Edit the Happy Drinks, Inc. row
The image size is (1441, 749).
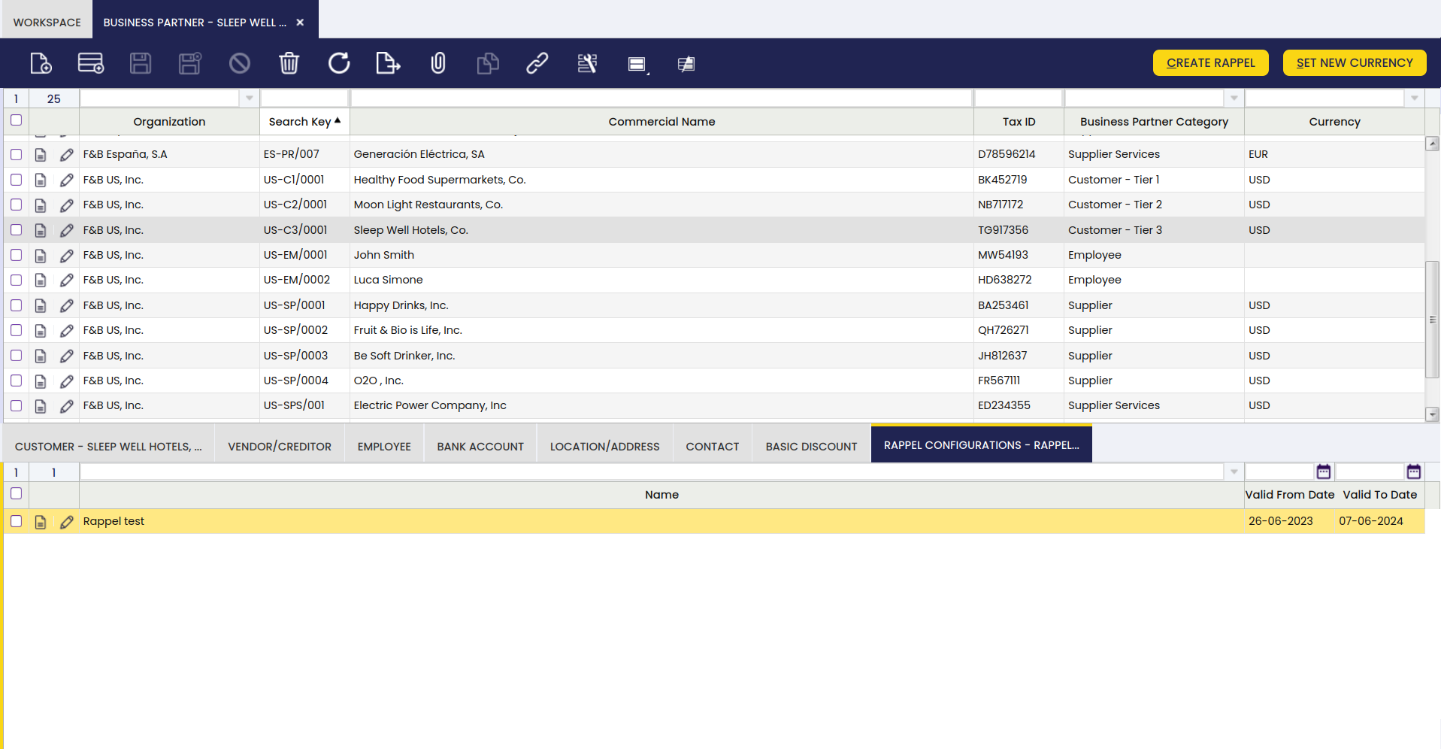click(x=67, y=306)
